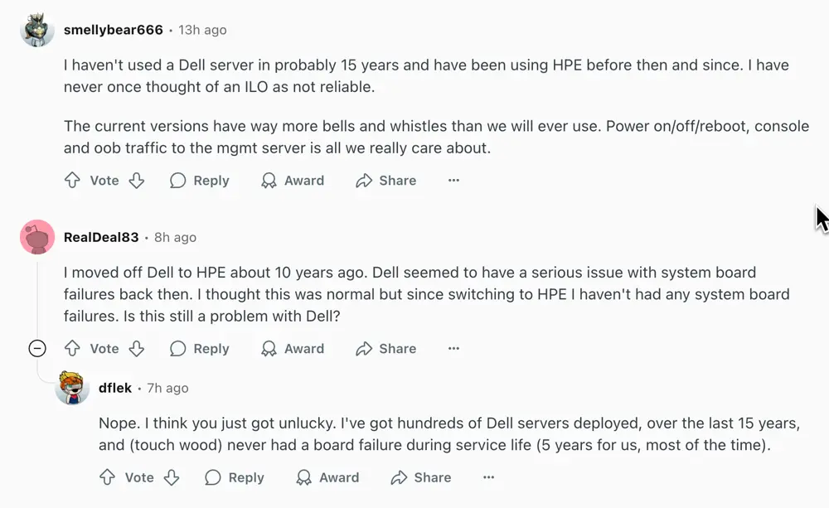Toggle the downvote on RealDeal83's comment
829x508 pixels.
click(x=138, y=348)
